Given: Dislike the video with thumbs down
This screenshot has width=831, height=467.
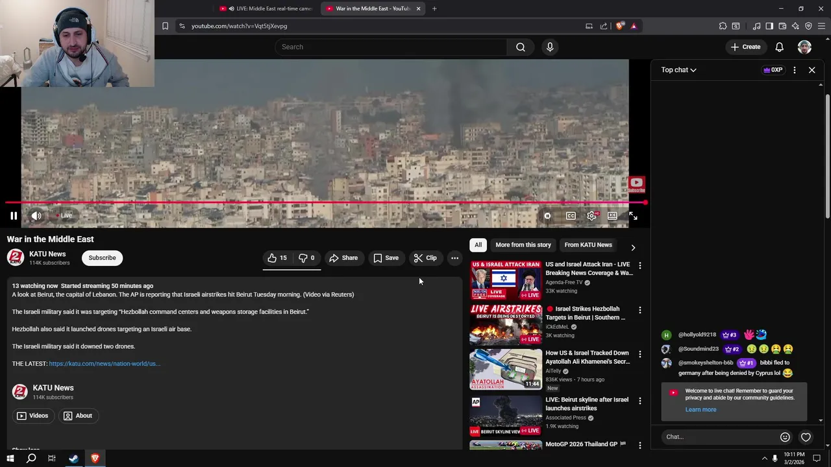Looking at the screenshot, I should [306, 258].
